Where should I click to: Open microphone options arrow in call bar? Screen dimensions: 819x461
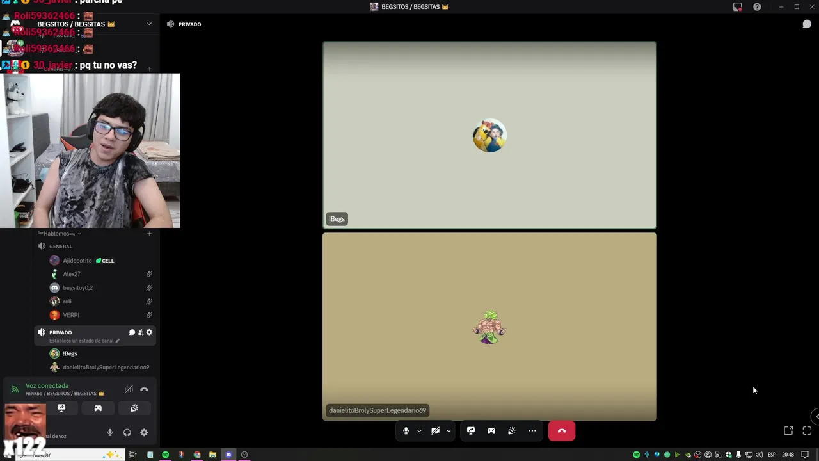pyautogui.click(x=419, y=431)
